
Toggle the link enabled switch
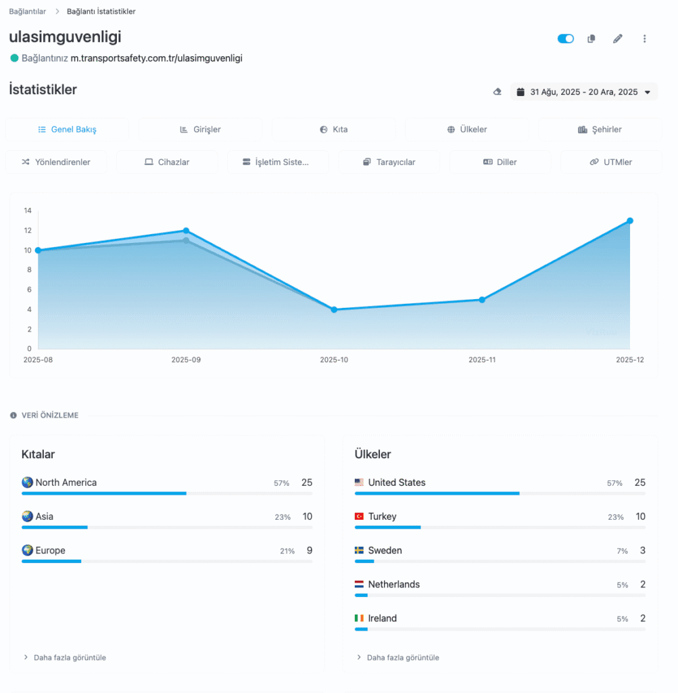coord(565,39)
